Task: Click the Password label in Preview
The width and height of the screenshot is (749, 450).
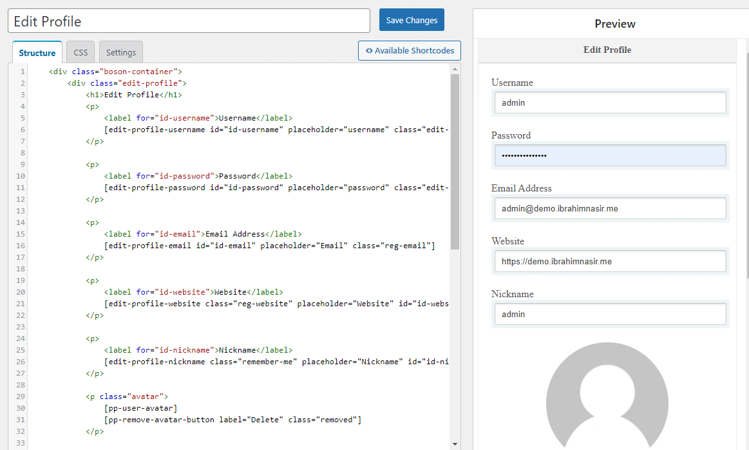Action: [511, 135]
